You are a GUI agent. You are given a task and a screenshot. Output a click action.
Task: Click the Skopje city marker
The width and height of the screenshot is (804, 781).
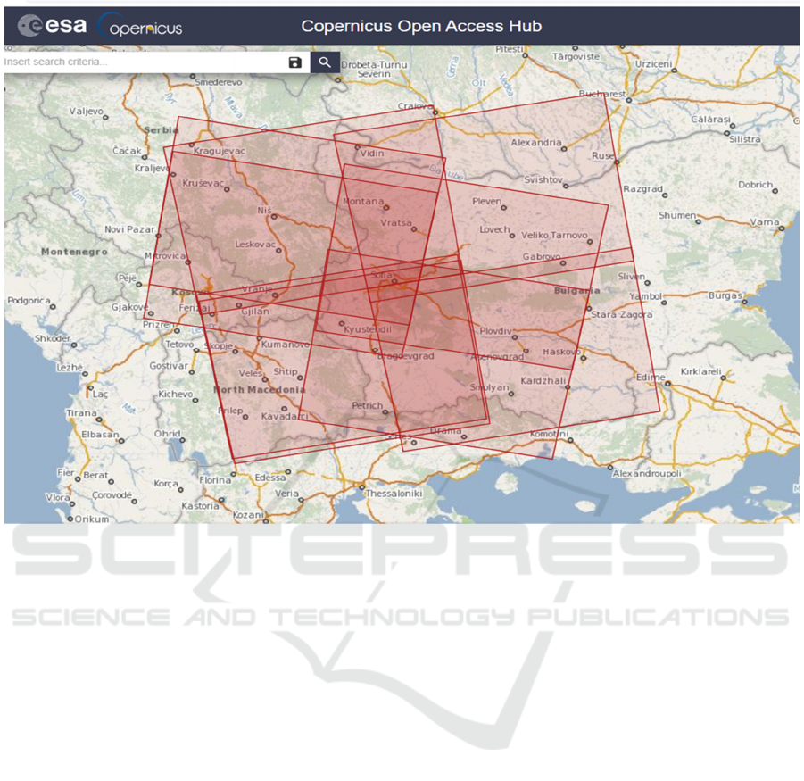(x=236, y=352)
